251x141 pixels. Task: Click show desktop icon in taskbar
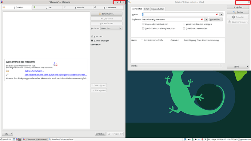pos(14,140)
